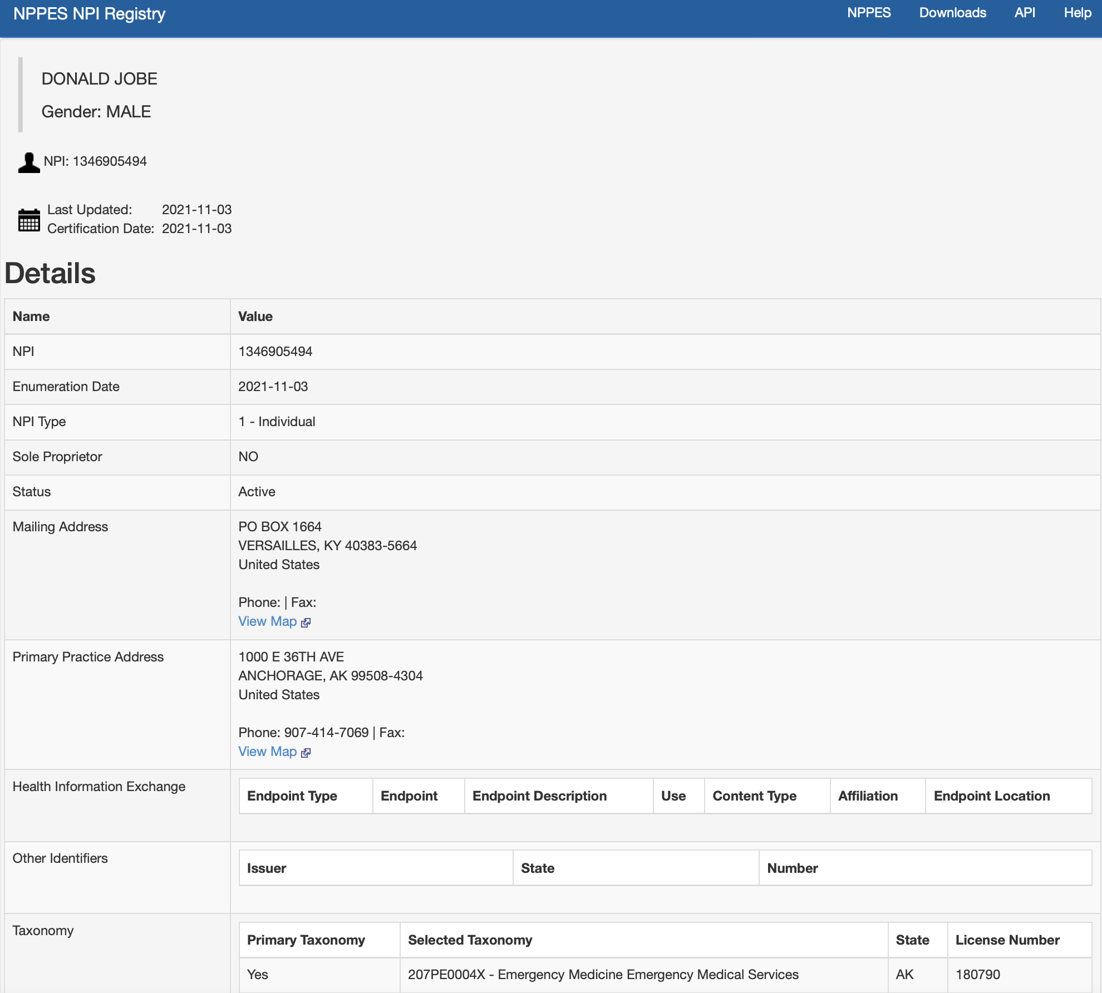Open the Help navigation link
Image resolution: width=1102 pixels, height=993 pixels.
pyautogui.click(x=1077, y=13)
